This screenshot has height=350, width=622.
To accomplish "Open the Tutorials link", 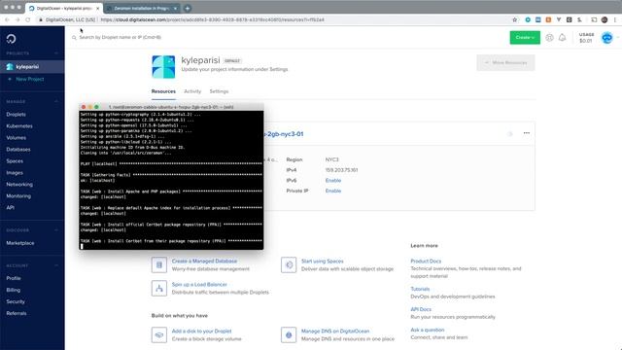I will click(x=420, y=289).
